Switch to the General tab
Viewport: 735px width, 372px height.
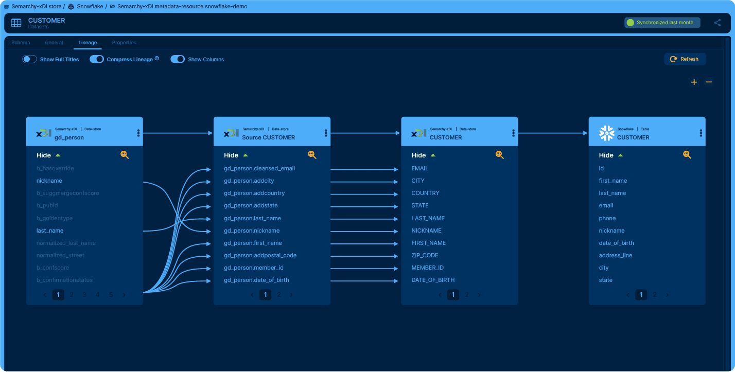point(54,43)
